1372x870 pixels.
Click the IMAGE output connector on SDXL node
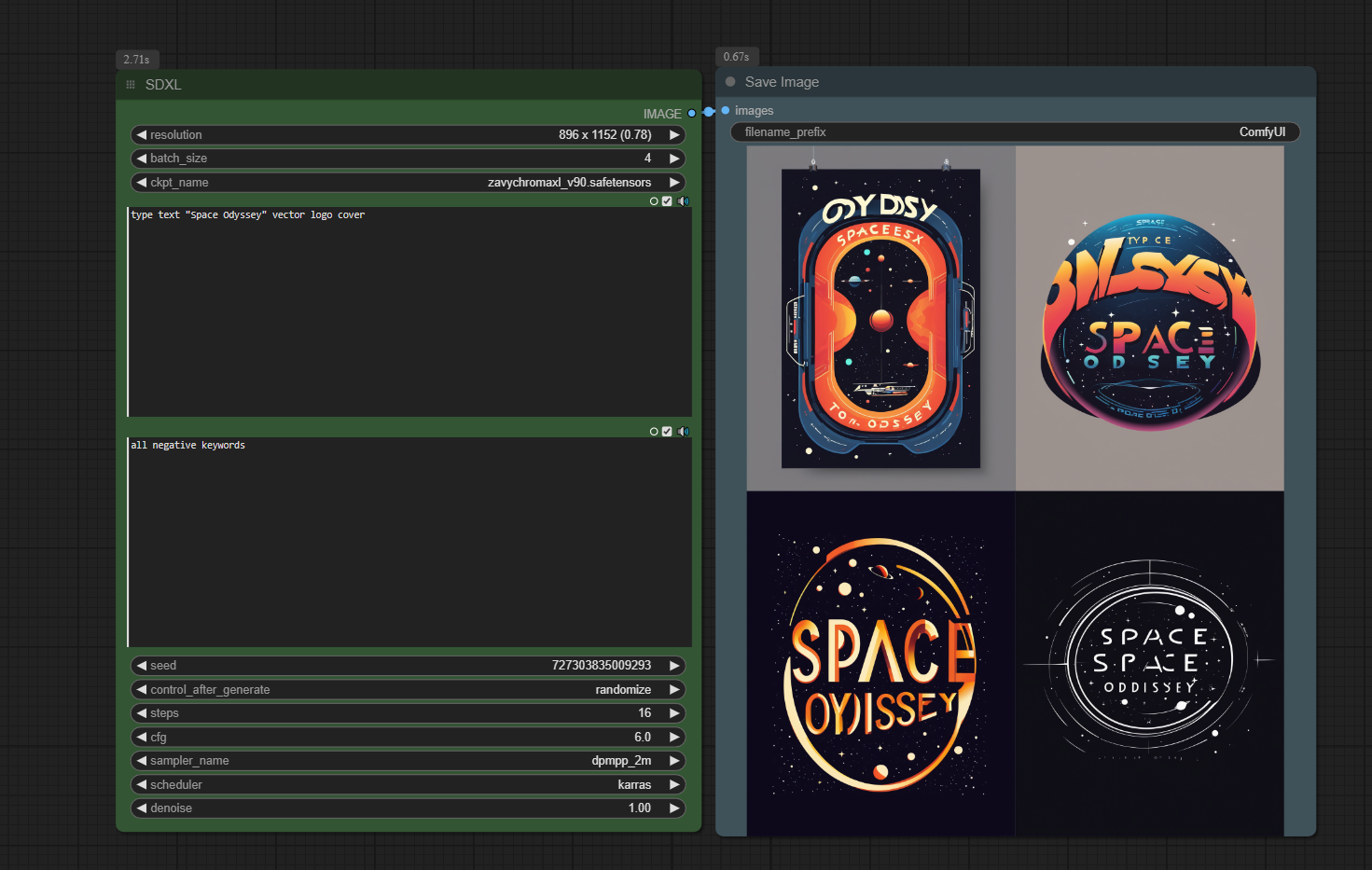[x=691, y=114]
